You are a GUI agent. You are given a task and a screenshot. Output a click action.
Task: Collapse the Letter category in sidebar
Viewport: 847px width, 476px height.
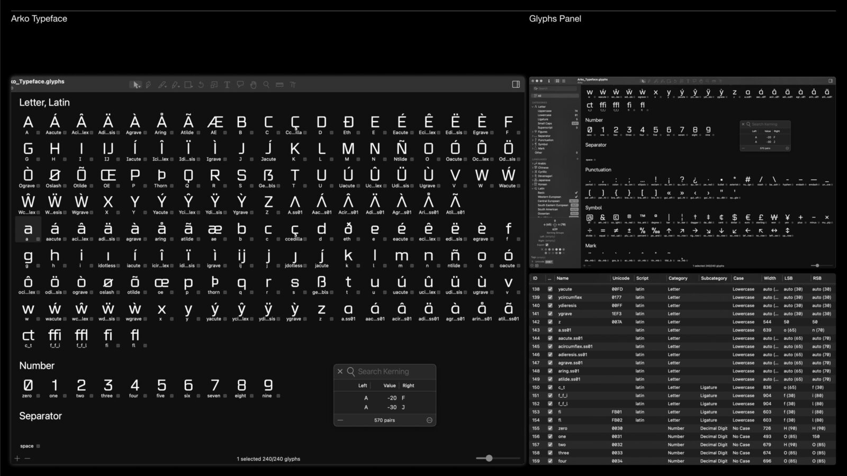tap(534, 107)
